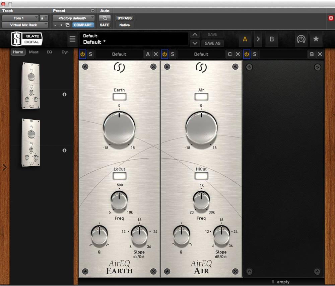
Task: Select the AirEQ Earth module thumbnail
Action: [x=31, y=85]
